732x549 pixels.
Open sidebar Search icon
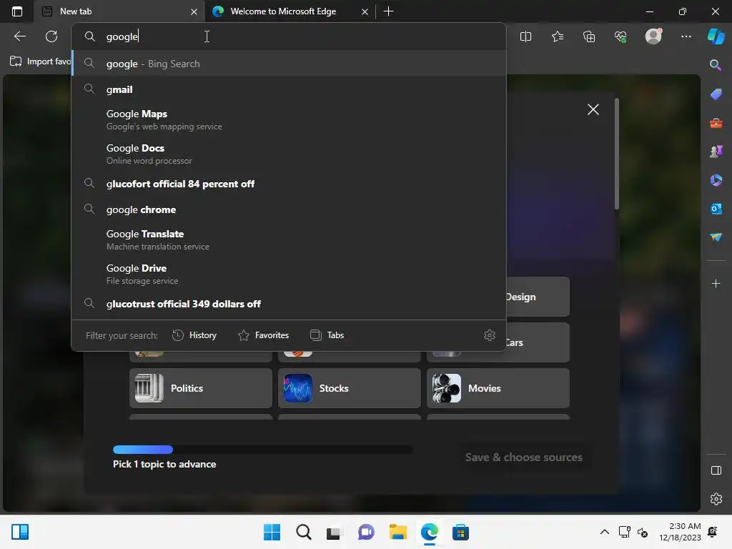pyautogui.click(x=716, y=65)
